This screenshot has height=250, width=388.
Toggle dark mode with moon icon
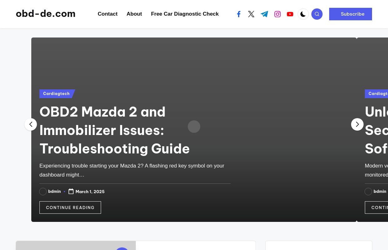[303, 14]
